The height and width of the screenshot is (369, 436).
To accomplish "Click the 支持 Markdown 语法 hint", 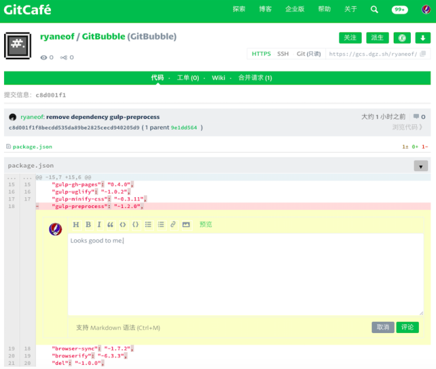I will click(x=118, y=328).
